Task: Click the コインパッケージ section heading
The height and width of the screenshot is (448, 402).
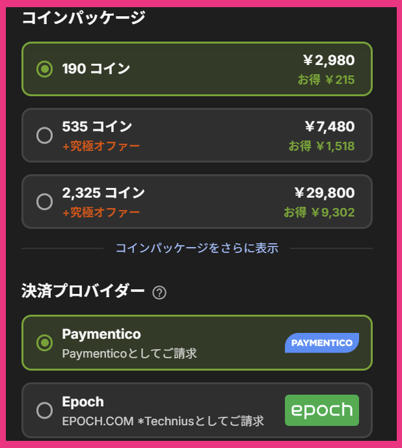Action: pos(83,18)
